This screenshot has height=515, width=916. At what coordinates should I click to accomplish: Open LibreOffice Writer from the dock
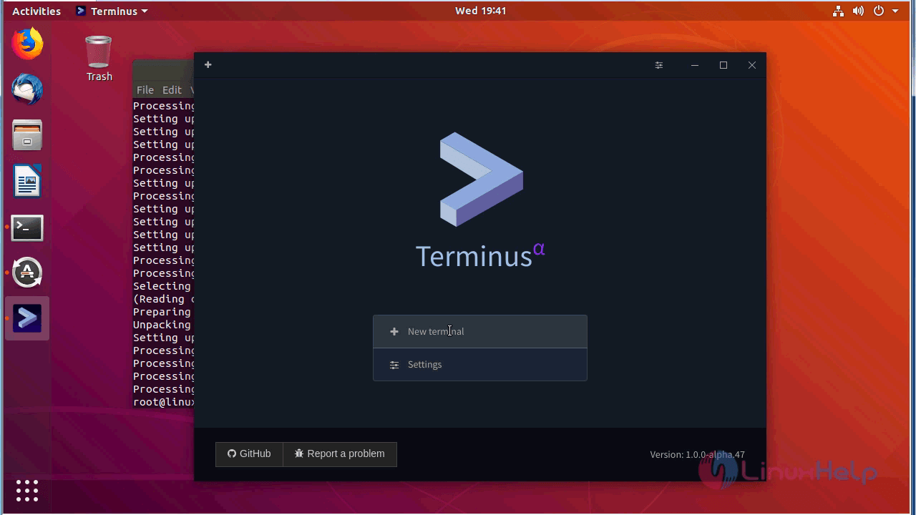(27, 181)
